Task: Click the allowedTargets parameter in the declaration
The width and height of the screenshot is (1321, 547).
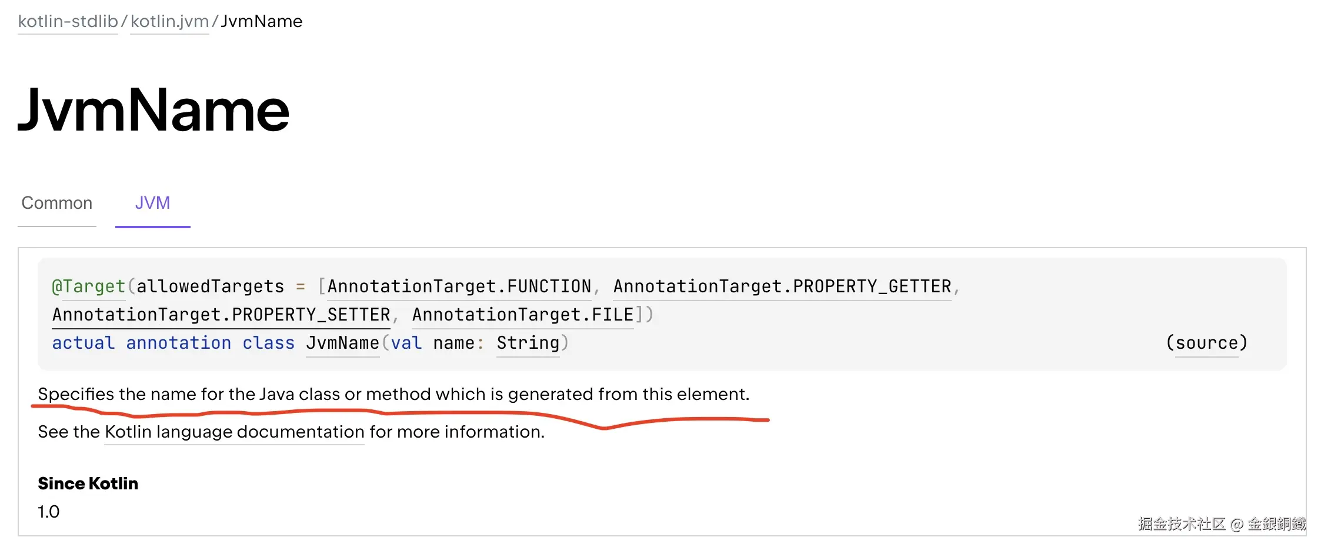Action: [x=210, y=286]
